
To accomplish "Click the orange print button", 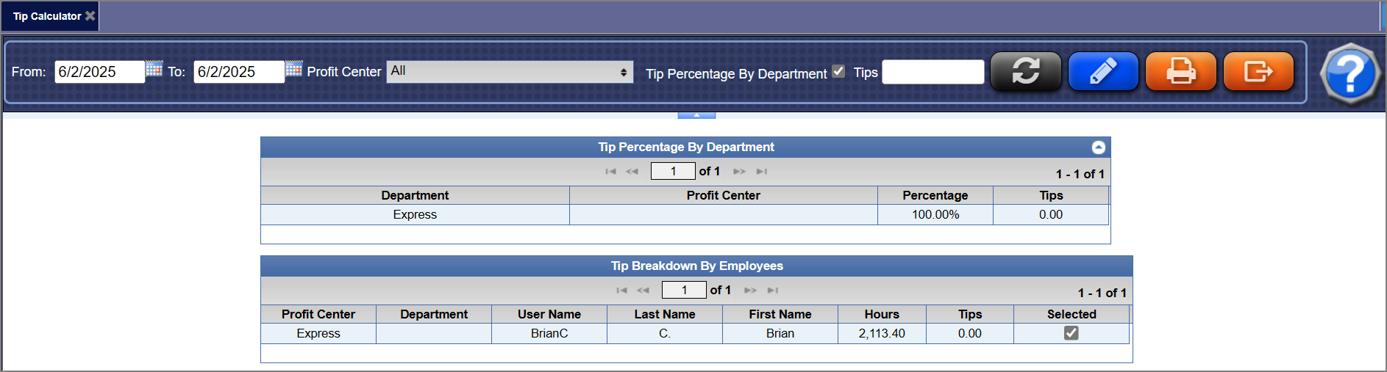I will click(1180, 71).
